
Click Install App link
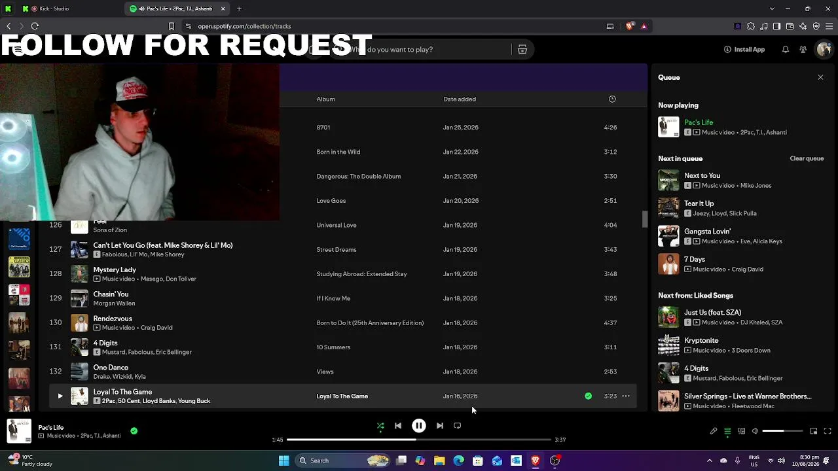744,50
